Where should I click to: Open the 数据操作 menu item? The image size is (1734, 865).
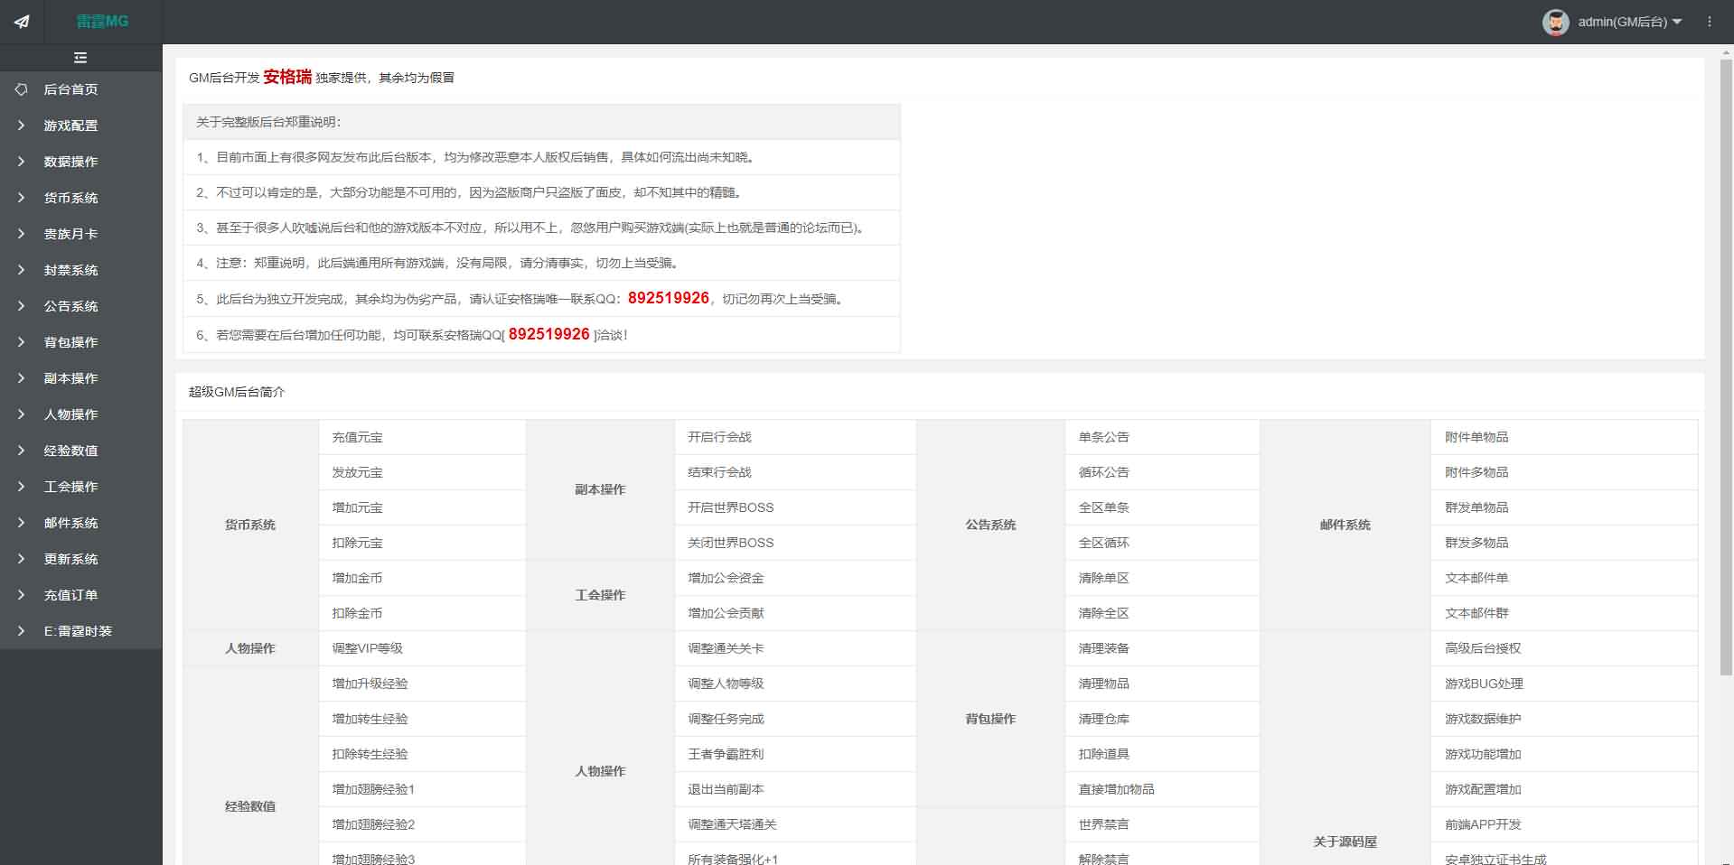[x=71, y=162]
